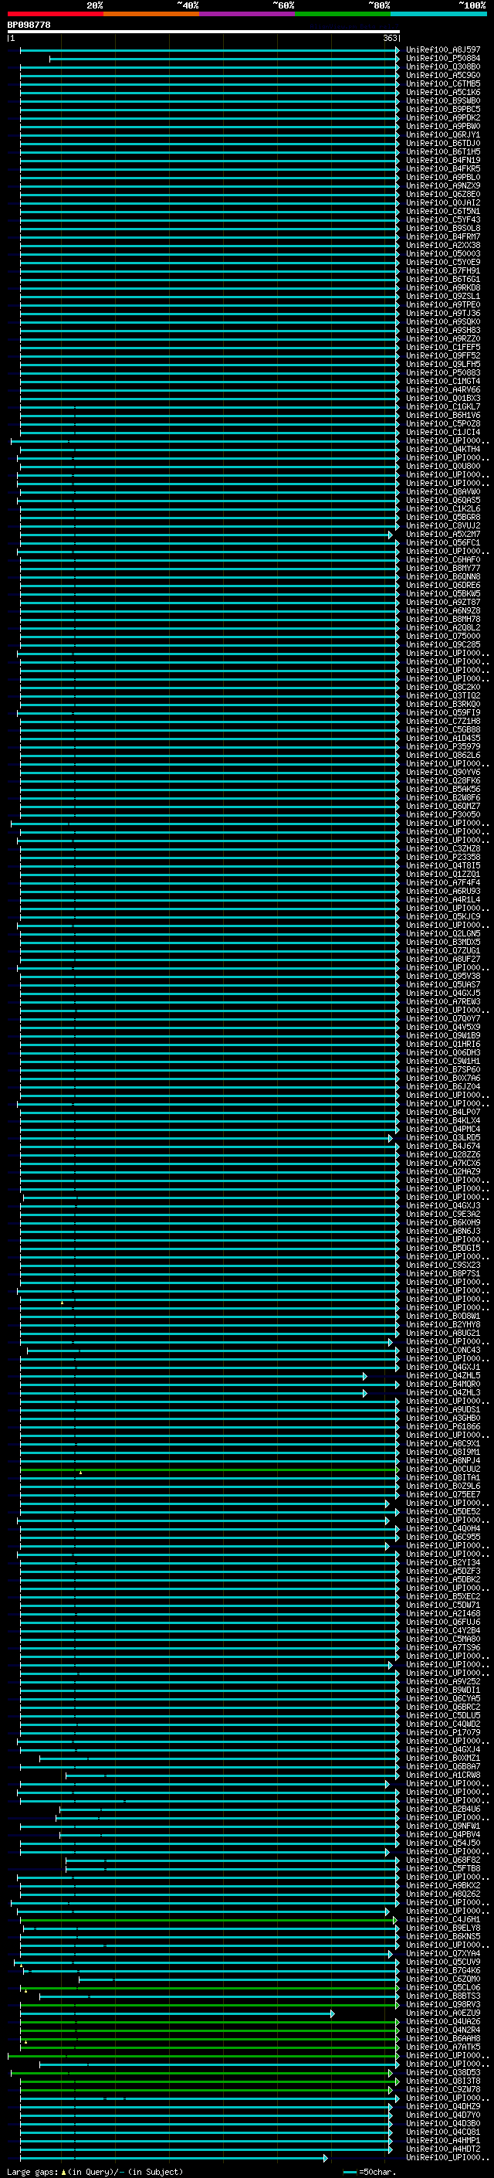Image resolution: width=494 pixels, height=2178 pixels.
Task: Click the purple ~60% identity legend segment
Action: tap(246, 14)
